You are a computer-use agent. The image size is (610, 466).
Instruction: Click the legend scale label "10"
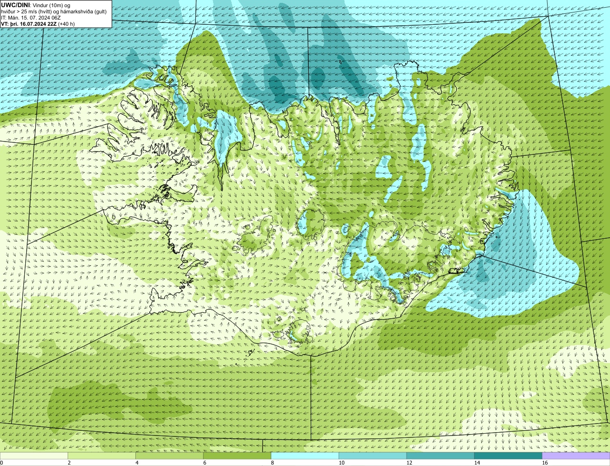pyautogui.click(x=341, y=463)
